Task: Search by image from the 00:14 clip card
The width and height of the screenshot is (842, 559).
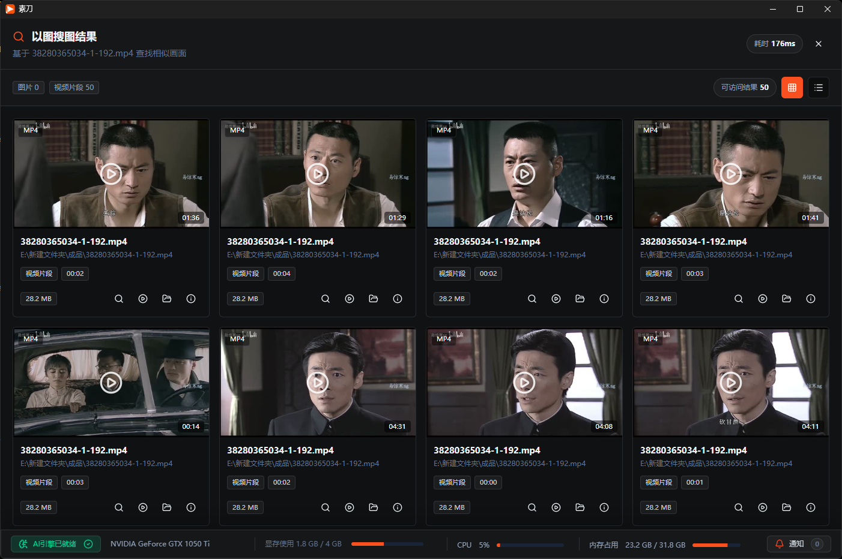Action: pos(119,507)
